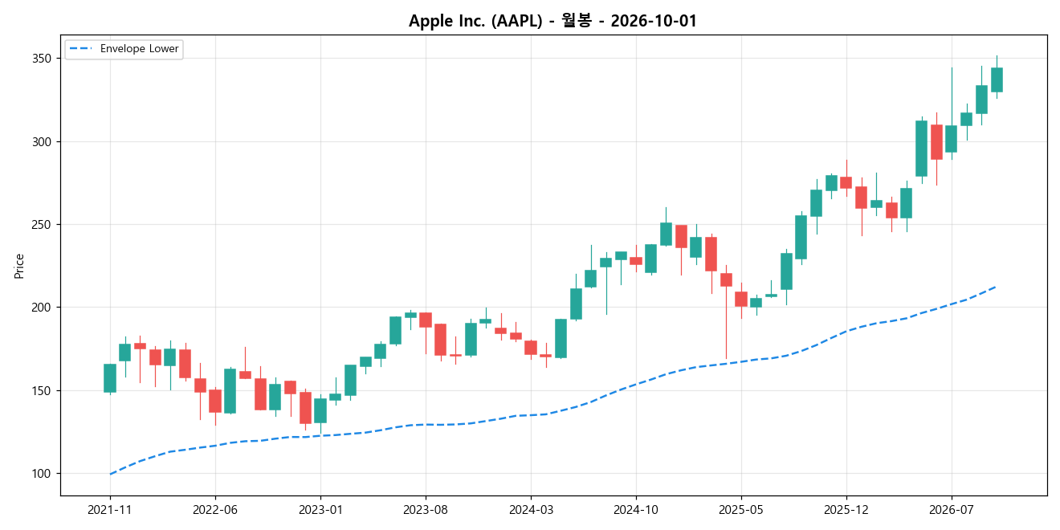This screenshot has width=1060, height=530.
Task: Click the 350 y-axis tick label
Action: (43, 59)
